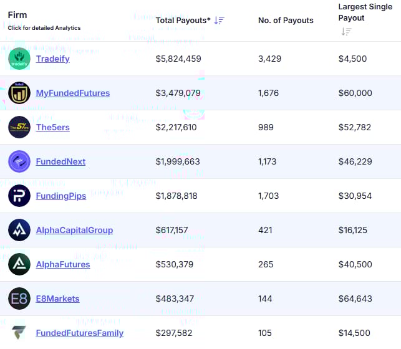Open the FundingPips firm link
This screenshot has height=349, width=401.
61,196
